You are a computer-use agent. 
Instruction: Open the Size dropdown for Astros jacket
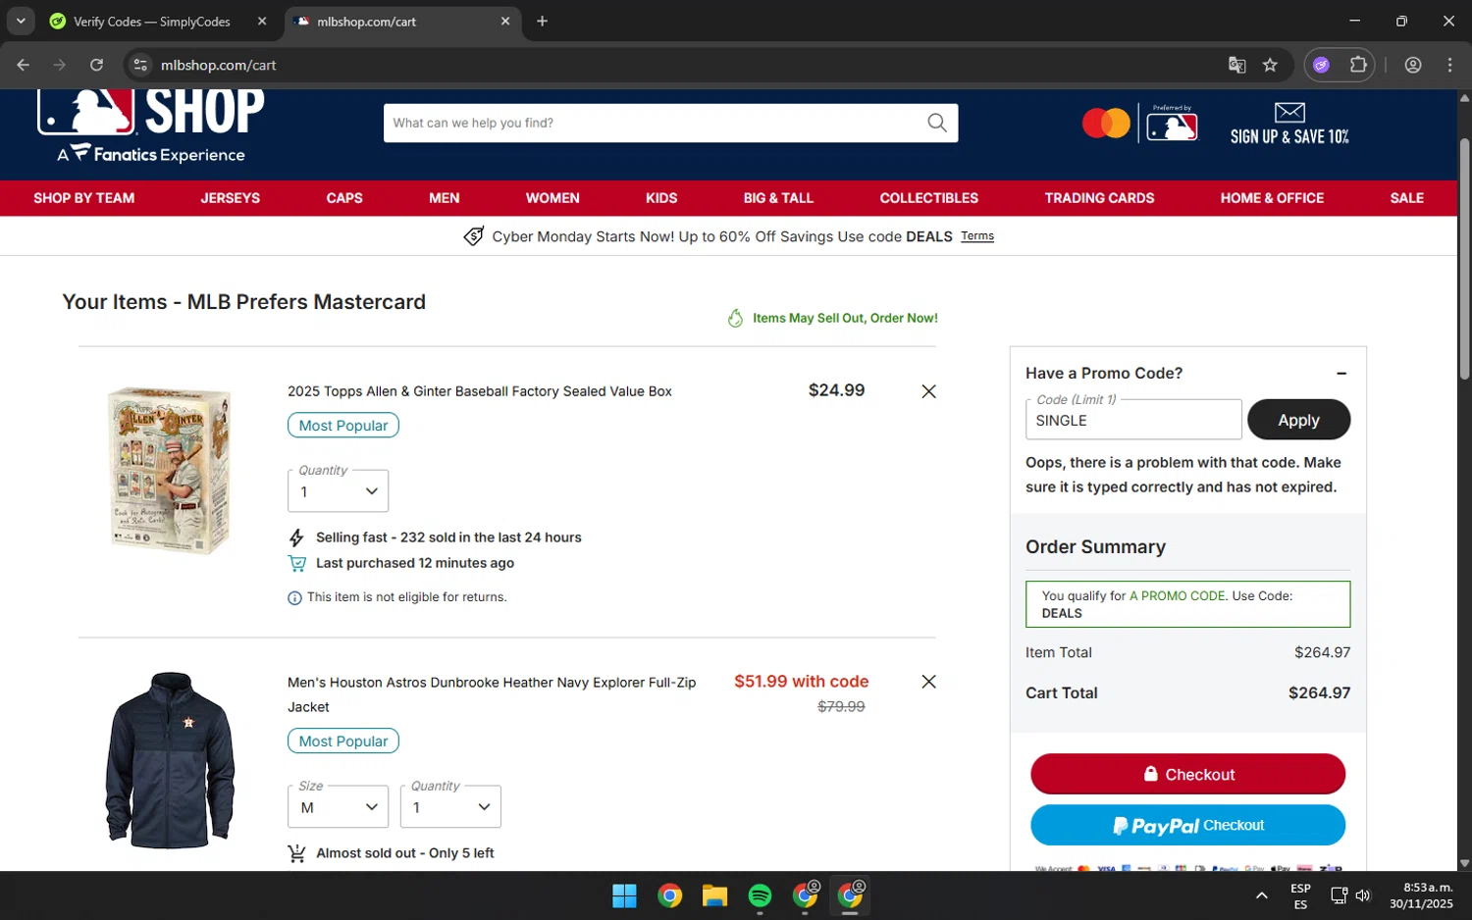click(338, 807)
